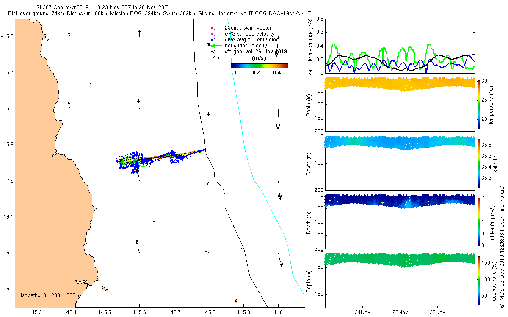Click the "26Nov" date tick label

[x=437, y=313]
